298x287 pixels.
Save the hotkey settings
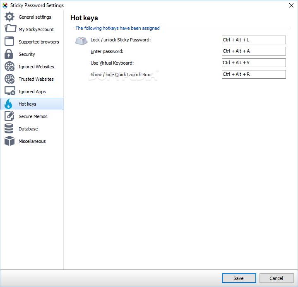(x=239, y=278)
